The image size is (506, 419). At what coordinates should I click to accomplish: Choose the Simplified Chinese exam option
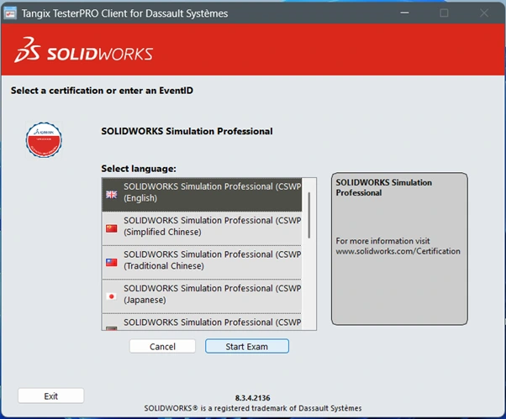202,228
